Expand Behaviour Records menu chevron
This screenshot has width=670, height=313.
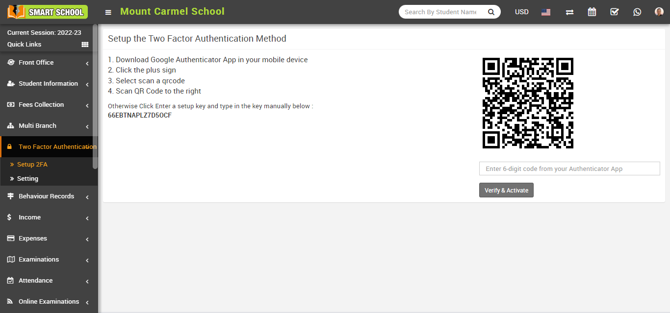[87, 197]
